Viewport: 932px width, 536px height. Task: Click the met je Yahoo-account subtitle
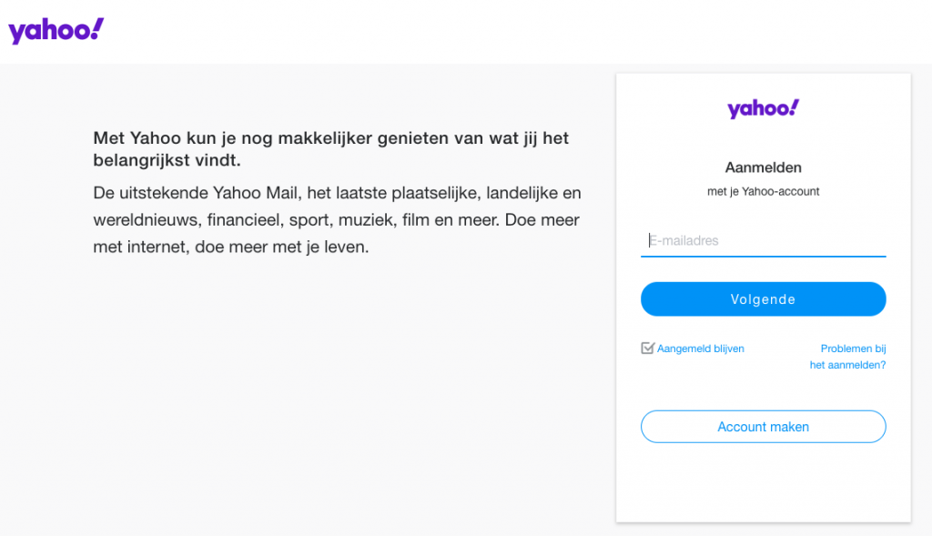click(764, 191)
